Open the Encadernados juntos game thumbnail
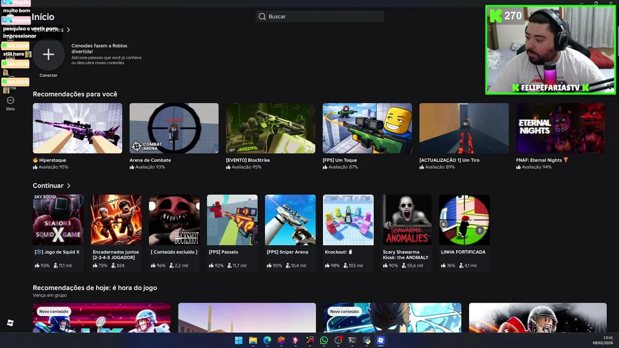The image size is (619, 348). (116, 220)
